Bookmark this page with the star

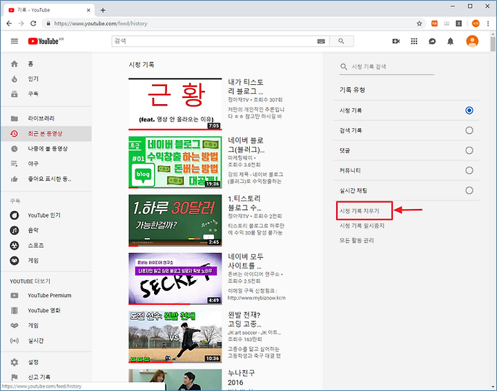click(420, 23)
